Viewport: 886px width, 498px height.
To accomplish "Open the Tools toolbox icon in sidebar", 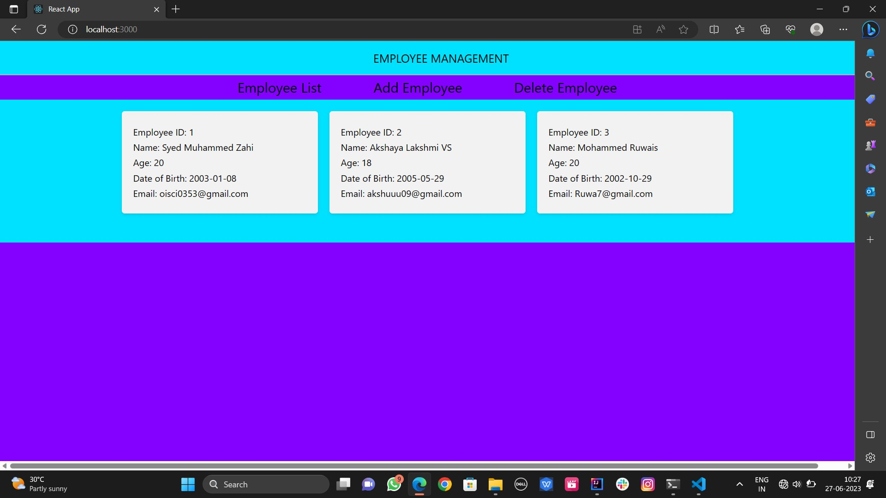I will tap(871, 122).
